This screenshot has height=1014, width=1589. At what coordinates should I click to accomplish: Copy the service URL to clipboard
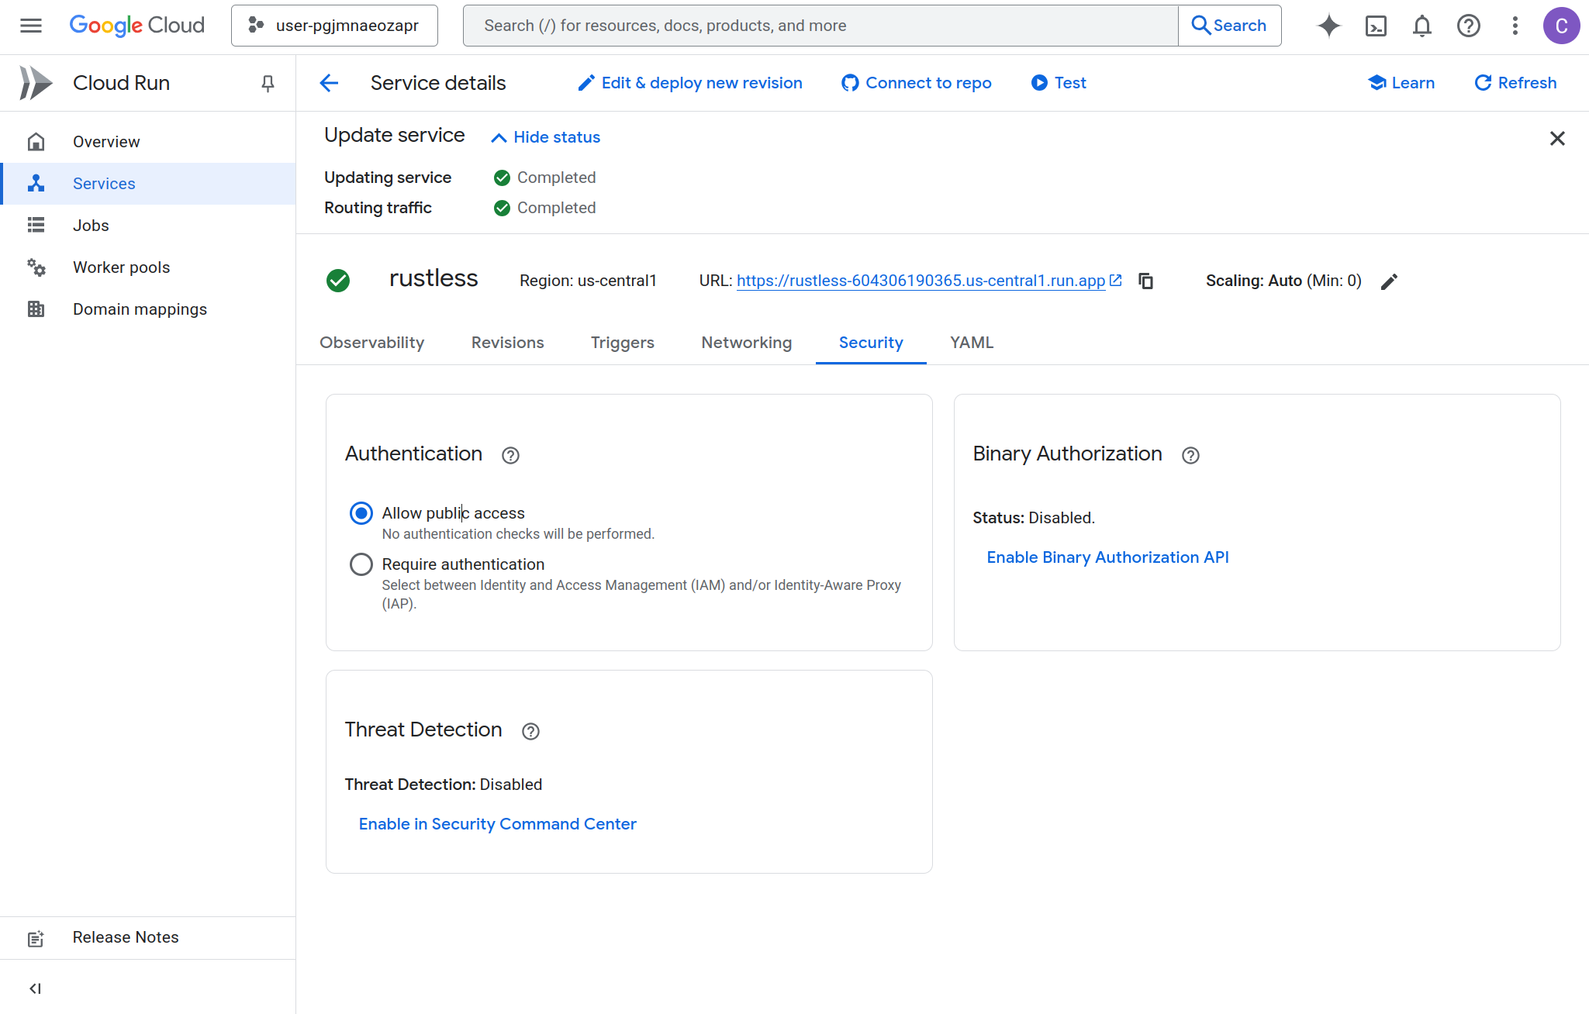(1146, 281)
